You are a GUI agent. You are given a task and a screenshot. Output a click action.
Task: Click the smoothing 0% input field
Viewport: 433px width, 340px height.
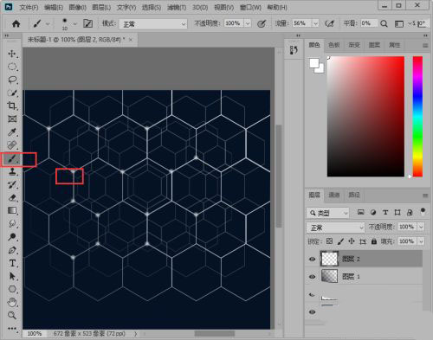(x=369, y=23)
